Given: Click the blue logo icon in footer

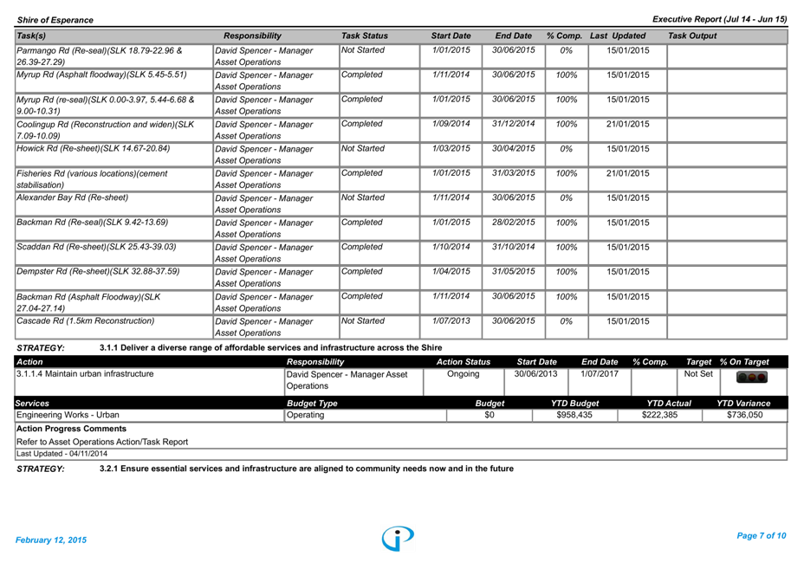Looking at the screenshot, I should click(x=398, y=538).
